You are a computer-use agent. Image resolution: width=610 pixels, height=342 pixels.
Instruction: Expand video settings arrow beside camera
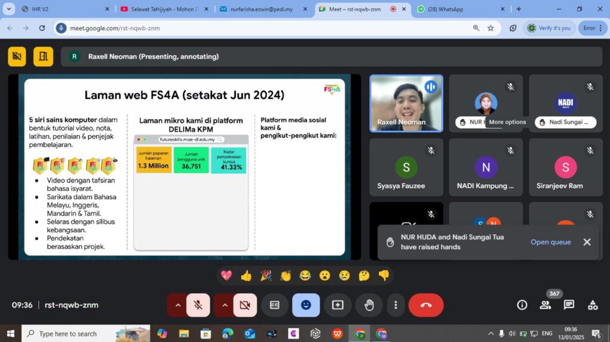pos(225,305)
